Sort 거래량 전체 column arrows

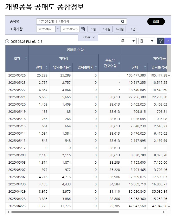point(47,67)
